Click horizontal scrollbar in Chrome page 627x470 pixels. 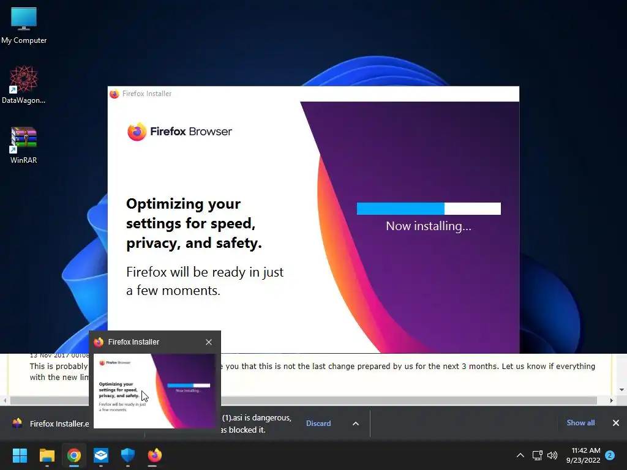point(304,400)
